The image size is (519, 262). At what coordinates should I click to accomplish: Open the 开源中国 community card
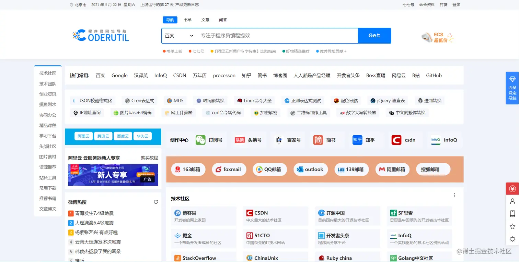tap(348, 216)
